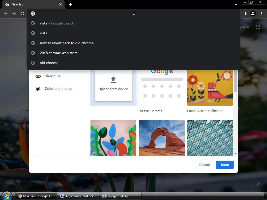Click the upload arrow icon
267x200 pixels.
point(113,80)
